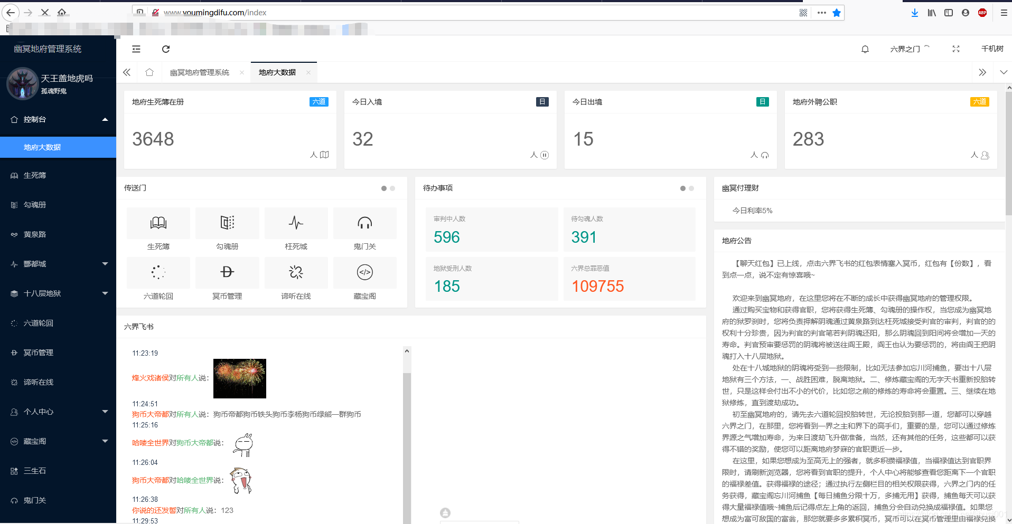Click browser bookmark star icon
Screen dimensions: 1012x524
tap(837, 13)
